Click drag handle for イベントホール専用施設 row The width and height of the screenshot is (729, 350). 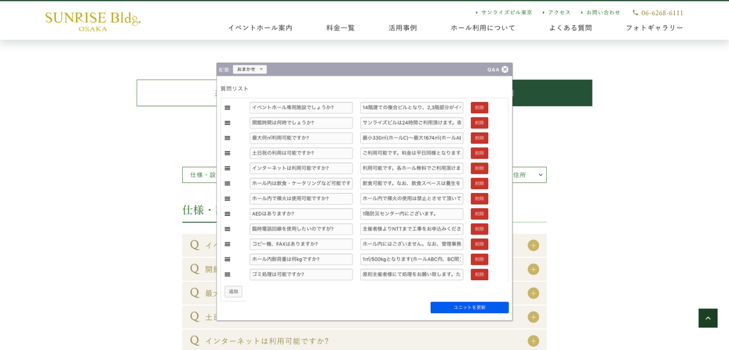click(228, 108)
